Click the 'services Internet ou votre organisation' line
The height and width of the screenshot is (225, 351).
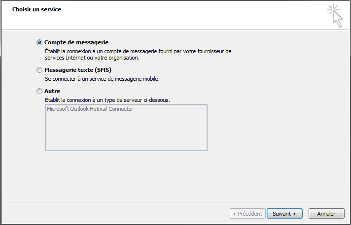coord(92,58)
